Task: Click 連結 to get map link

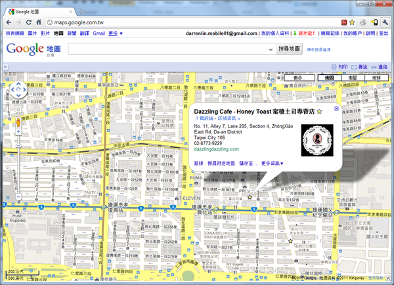Action: pyautogui.click(x=380, y=67)
